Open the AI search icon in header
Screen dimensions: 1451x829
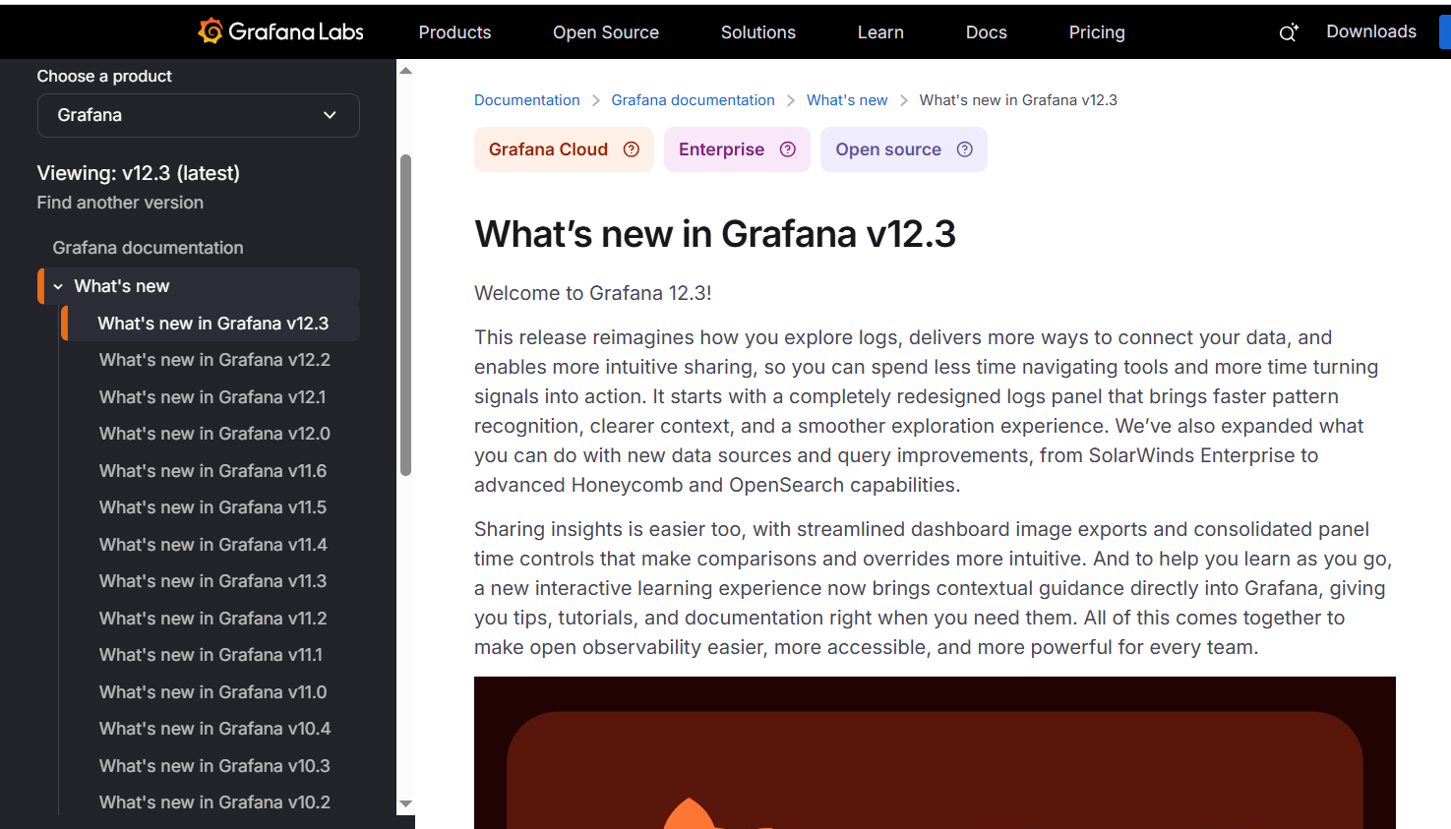(x=1288, y=32)
